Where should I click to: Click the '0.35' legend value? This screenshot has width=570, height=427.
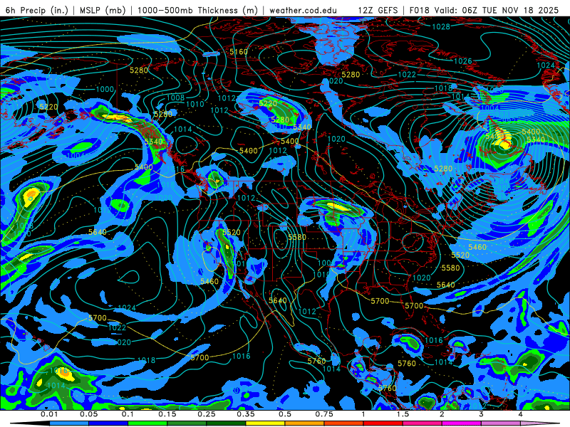click(246, 414)
